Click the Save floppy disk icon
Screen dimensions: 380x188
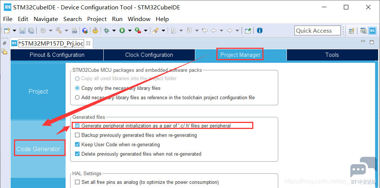[x=22, y=30]
